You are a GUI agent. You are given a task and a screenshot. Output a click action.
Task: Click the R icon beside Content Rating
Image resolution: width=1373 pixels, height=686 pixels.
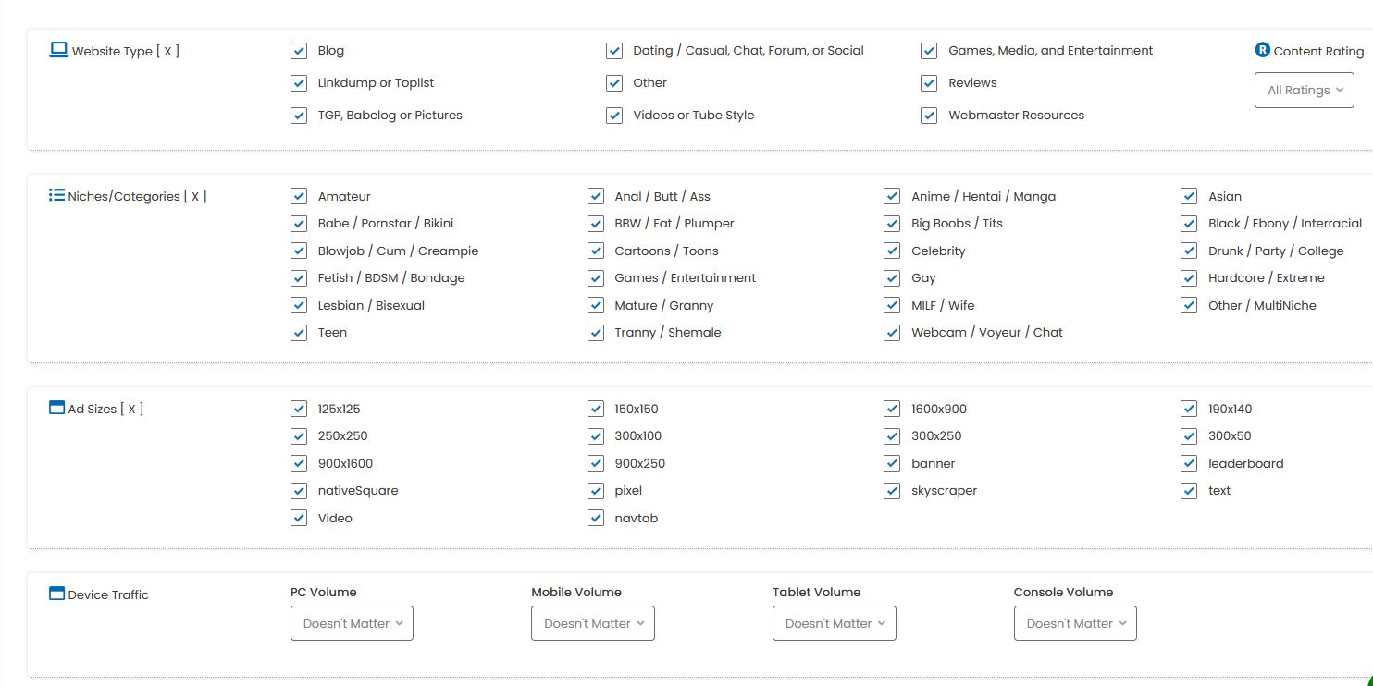pyautogui.click(x=1262, y=50)
